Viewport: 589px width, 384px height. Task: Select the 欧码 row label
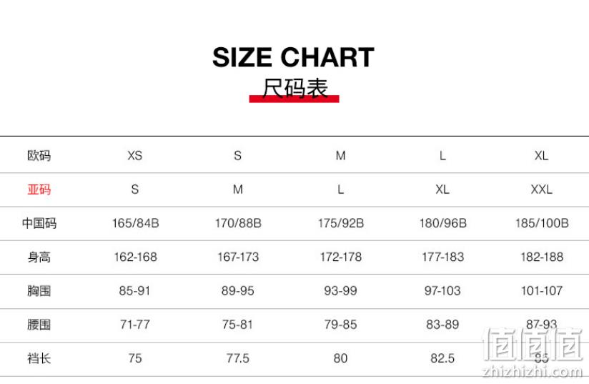(39, 156)
